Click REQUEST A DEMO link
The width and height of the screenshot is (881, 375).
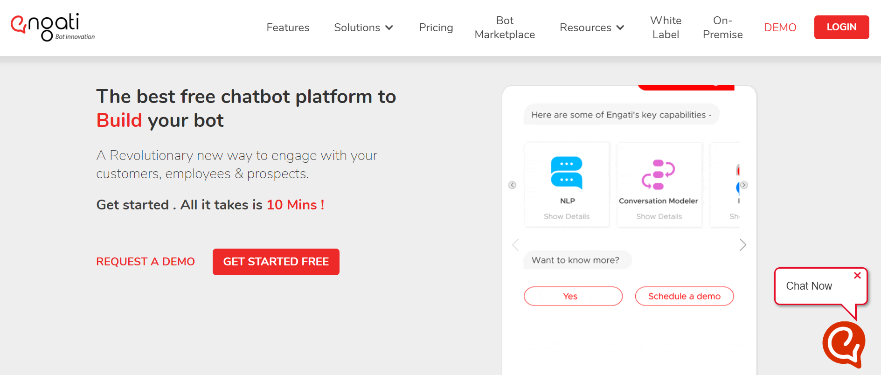[146, 262]
